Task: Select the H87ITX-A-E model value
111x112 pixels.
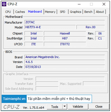Action: 50,27
